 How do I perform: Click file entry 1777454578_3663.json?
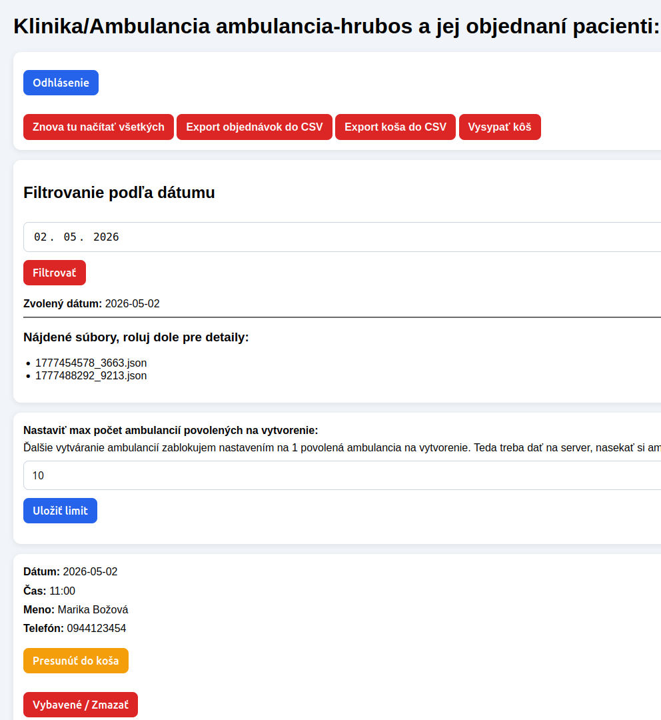(91, 363)
